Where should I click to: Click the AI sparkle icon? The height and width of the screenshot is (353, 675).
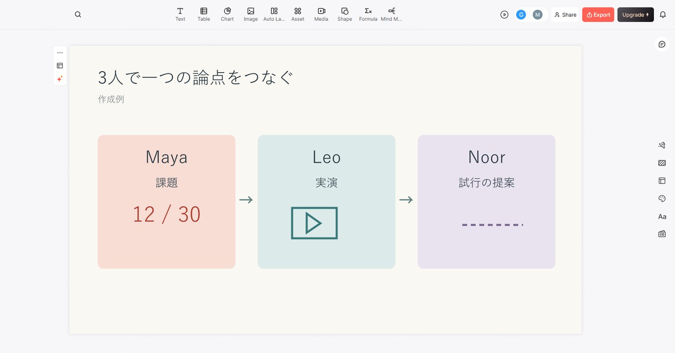[60, 79]
